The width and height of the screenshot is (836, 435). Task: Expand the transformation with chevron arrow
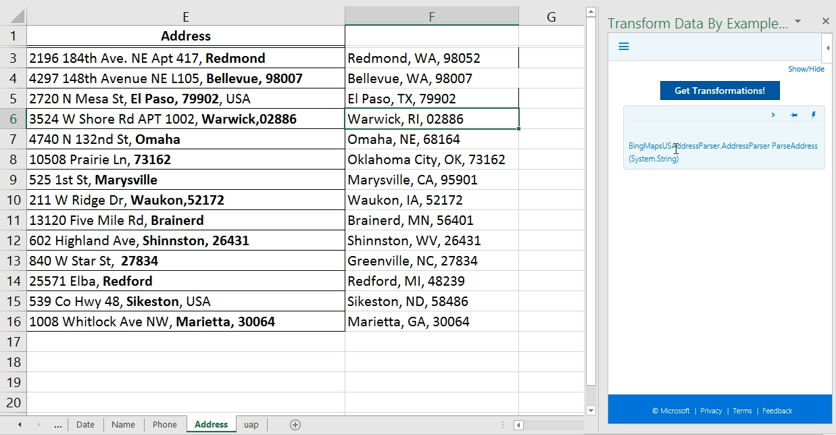coord(773,115)
